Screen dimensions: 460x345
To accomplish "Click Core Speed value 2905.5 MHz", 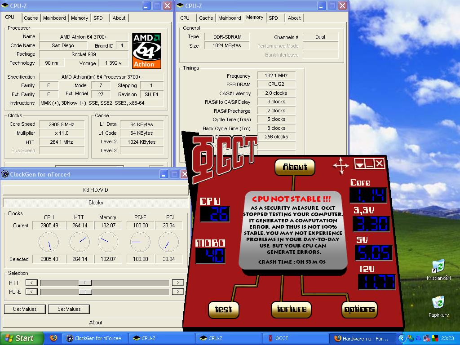I will [x=61, y=124].
